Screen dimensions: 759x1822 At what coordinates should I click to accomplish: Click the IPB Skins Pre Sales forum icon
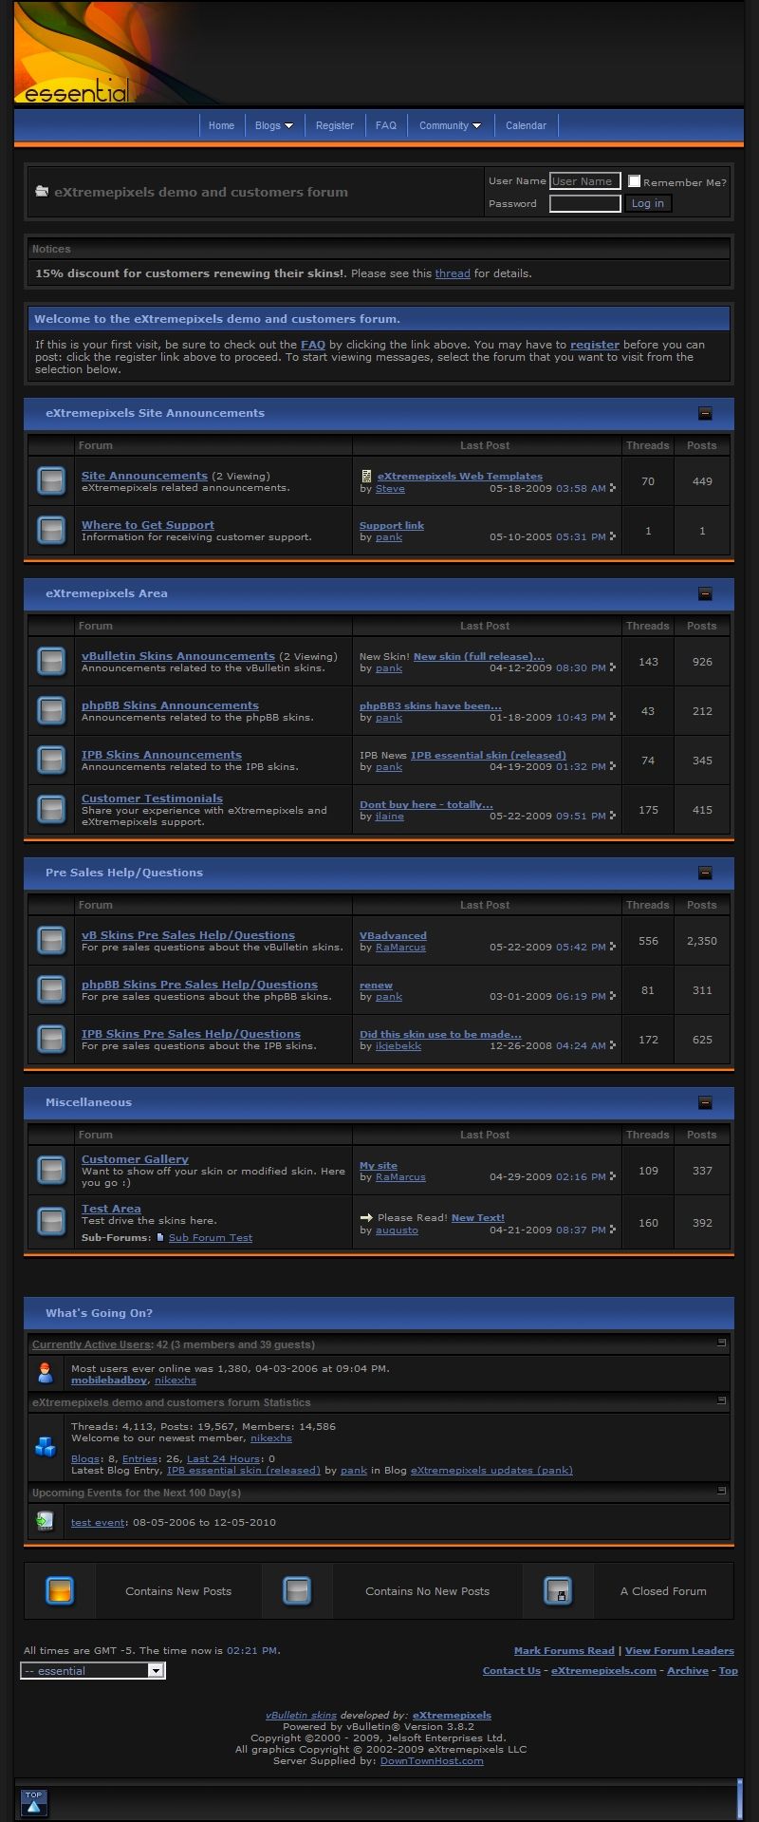point(51,1039)
